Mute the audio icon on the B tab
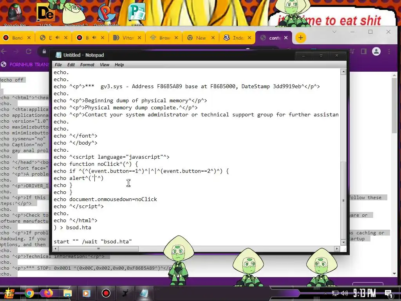 (94, 38)
